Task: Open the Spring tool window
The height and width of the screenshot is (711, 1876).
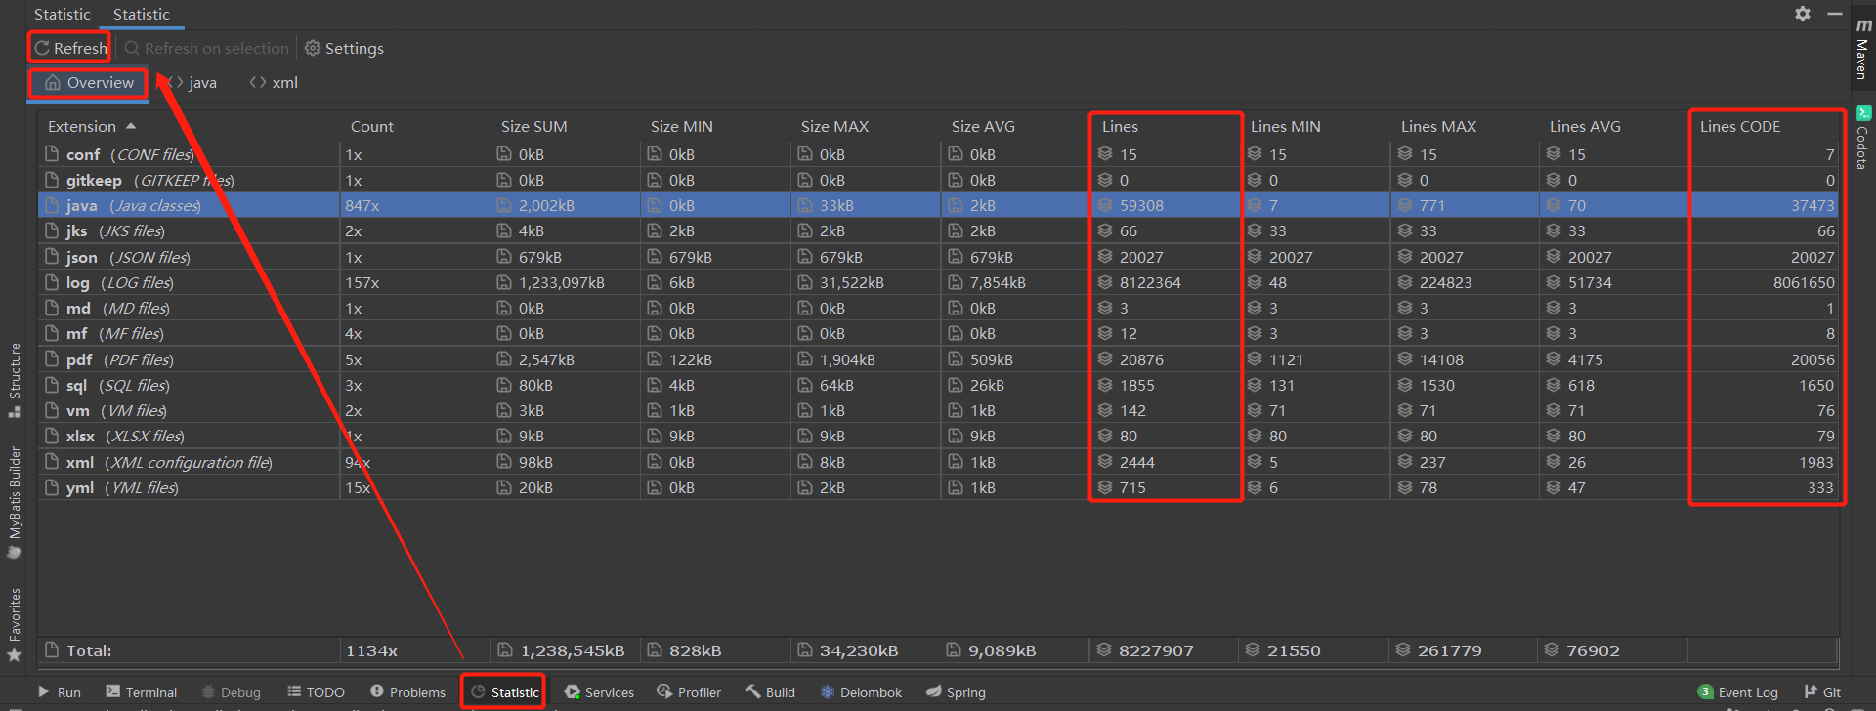Action: (x=956, y=692)
